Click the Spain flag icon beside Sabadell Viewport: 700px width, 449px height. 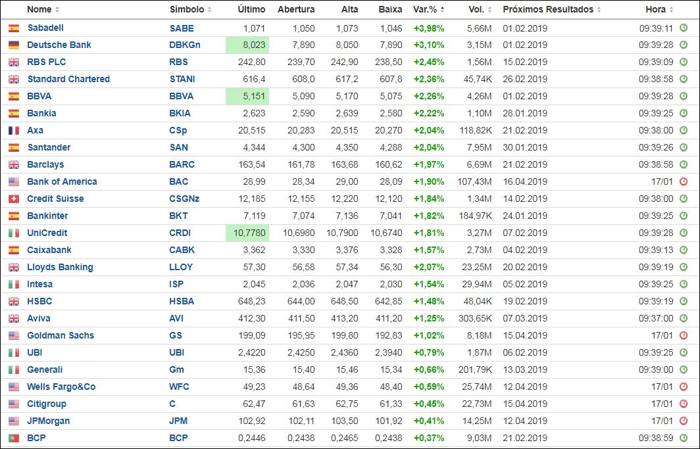pyautogui.click(x=14, y=28)
